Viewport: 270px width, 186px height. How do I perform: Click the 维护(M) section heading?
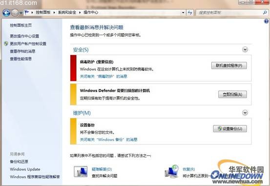pos(82,113)
